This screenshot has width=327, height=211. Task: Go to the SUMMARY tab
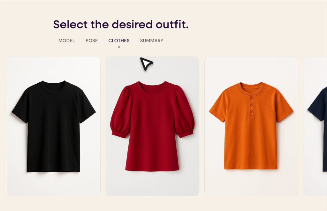coord(152,41)
